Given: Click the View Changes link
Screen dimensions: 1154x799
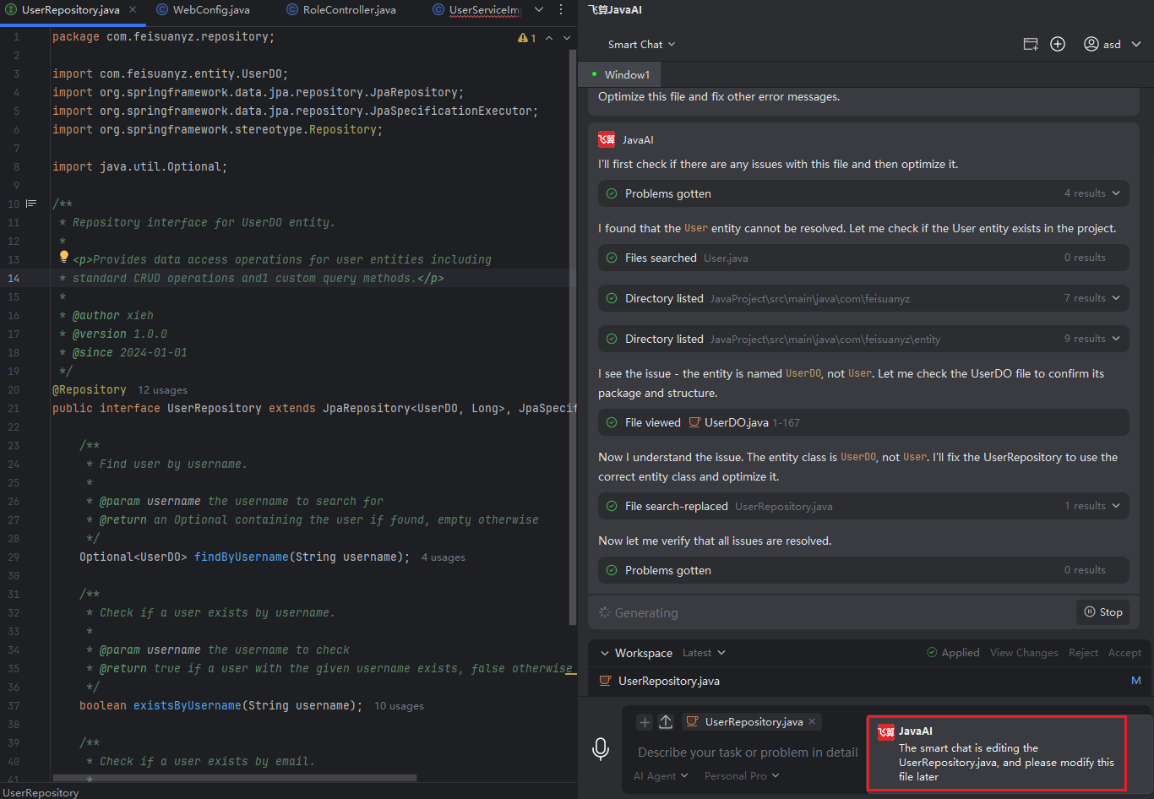Looking at the screenshot, I should tap(1024, 653).
